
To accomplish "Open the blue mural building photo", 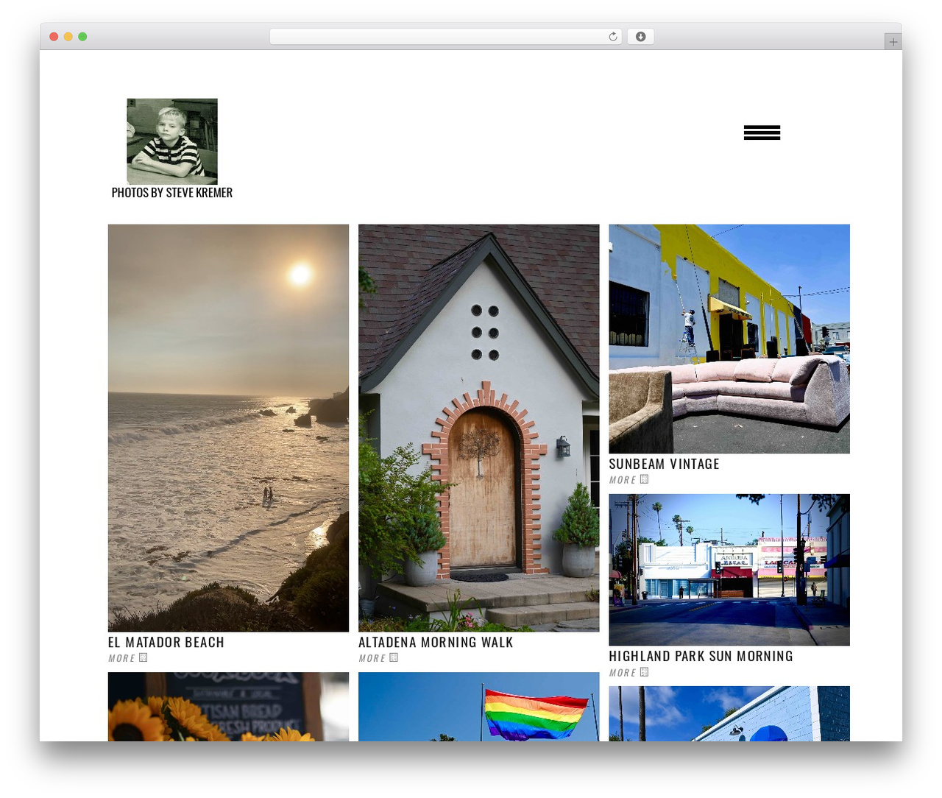I will 729,713.
